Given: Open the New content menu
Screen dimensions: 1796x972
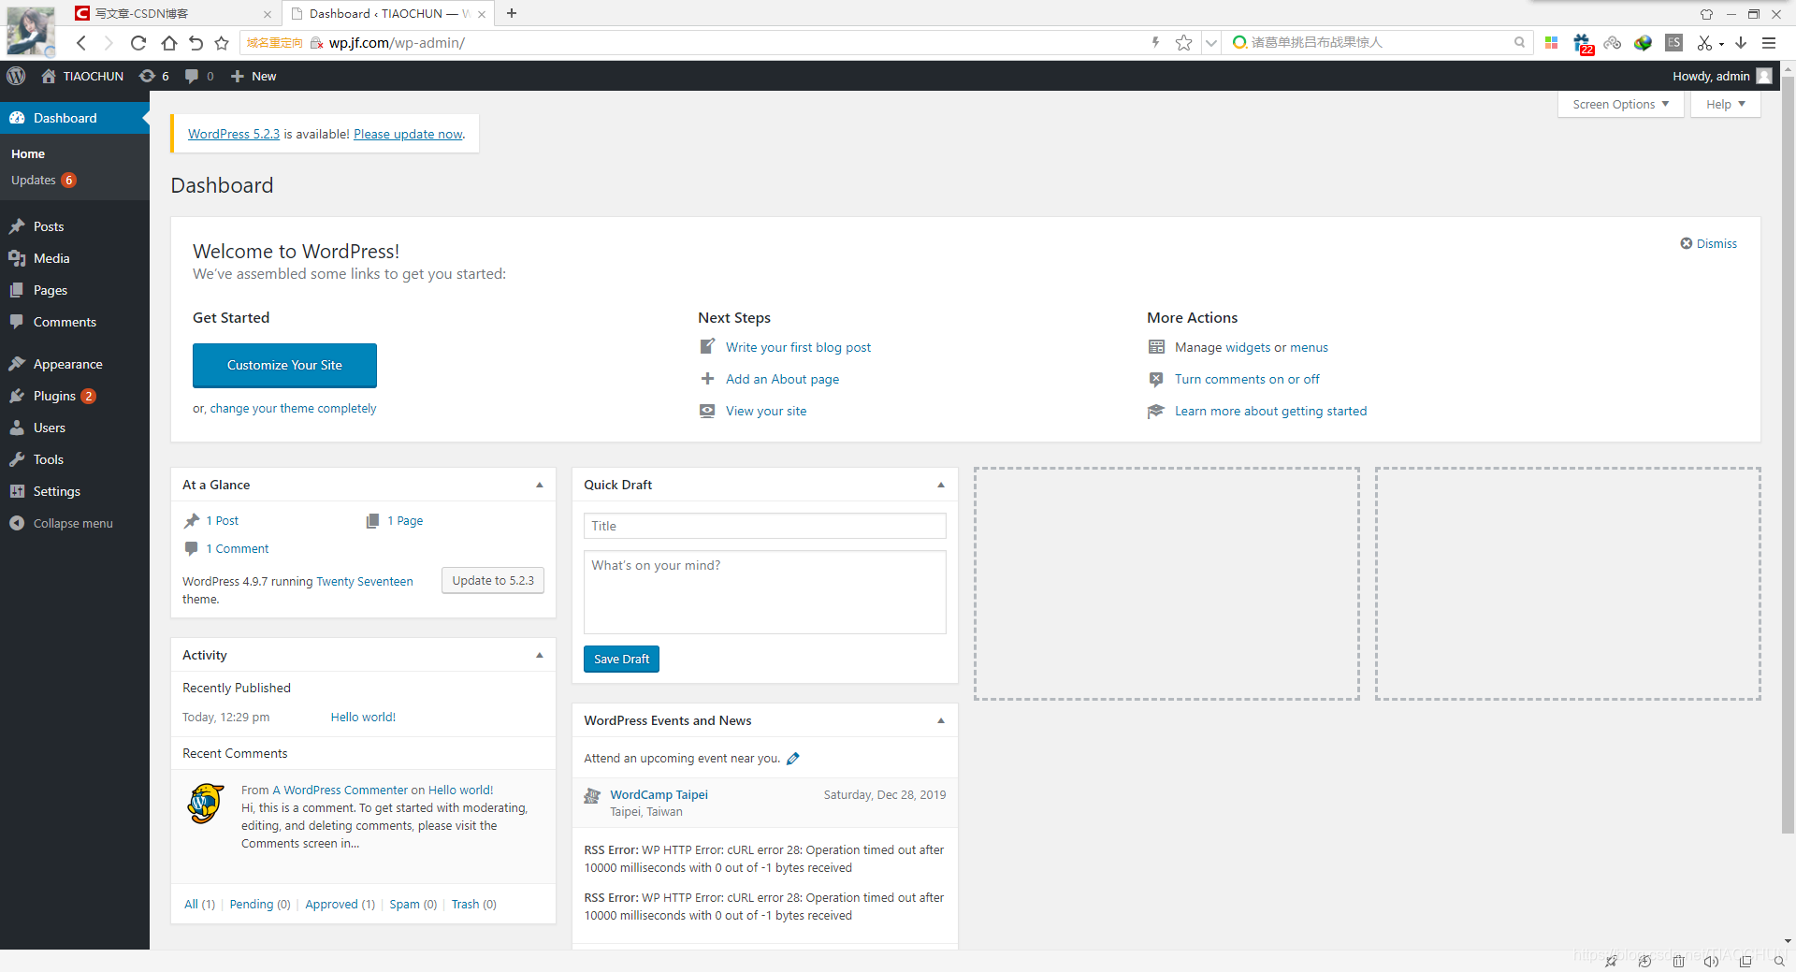Looking at the screenshot, I should pos(253,76).
